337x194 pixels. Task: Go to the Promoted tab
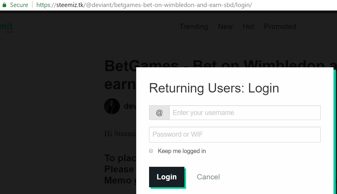click(280, 26)
